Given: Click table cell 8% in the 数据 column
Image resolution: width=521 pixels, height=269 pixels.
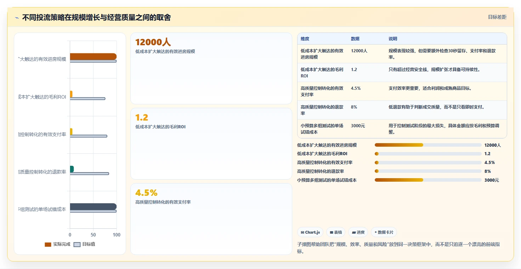Looking at the screenshot, I should click(354, 107).
